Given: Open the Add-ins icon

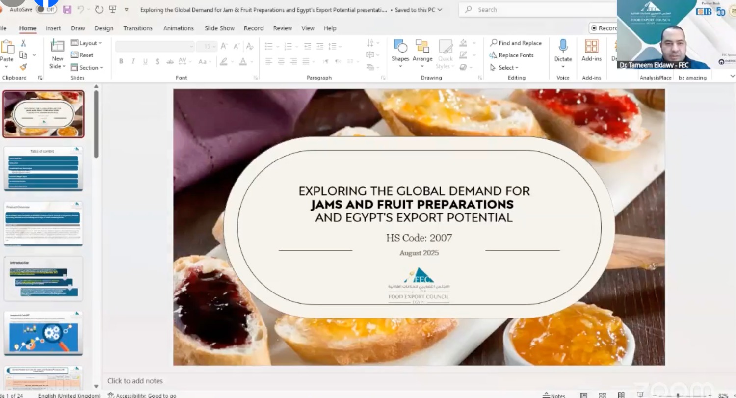Looking at the screenshot, I should coord(591,51).
